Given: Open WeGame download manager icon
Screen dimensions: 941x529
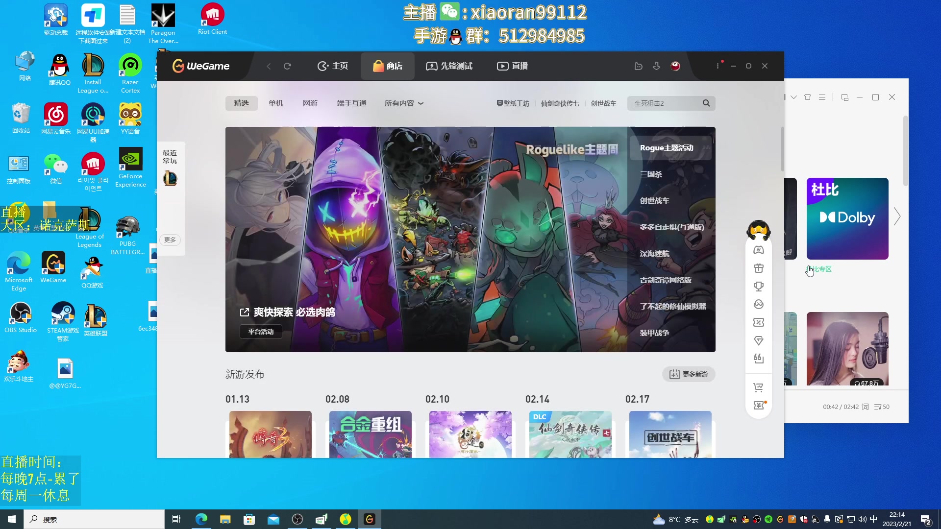Looking at the screenshot, I should coord(657,66).
